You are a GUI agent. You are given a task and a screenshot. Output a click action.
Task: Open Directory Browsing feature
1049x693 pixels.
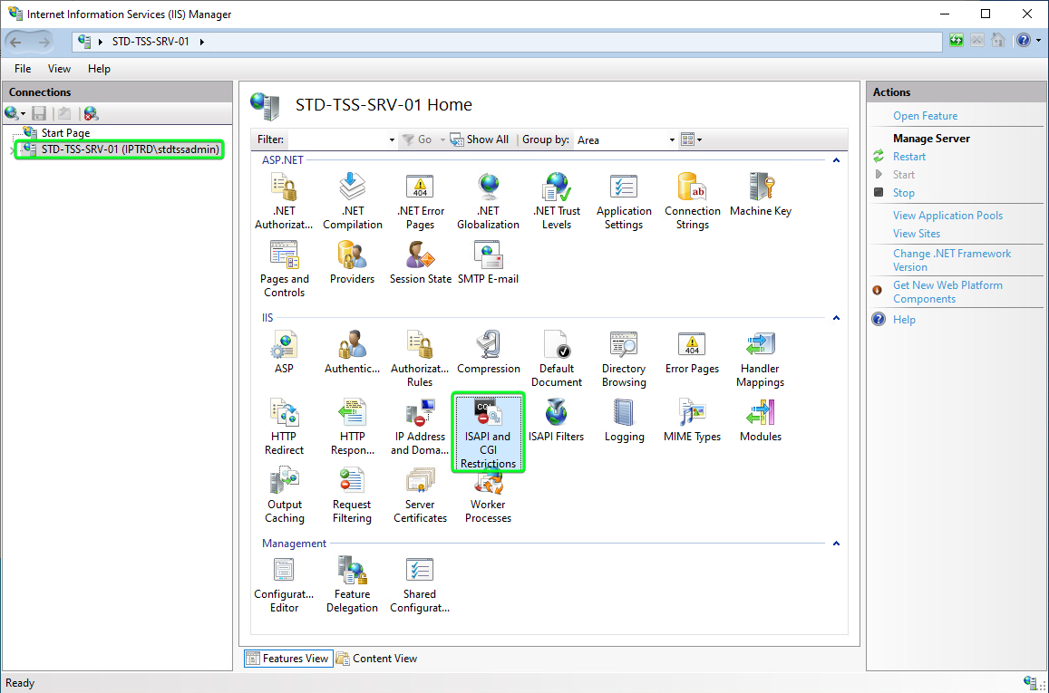pos(624,359)
